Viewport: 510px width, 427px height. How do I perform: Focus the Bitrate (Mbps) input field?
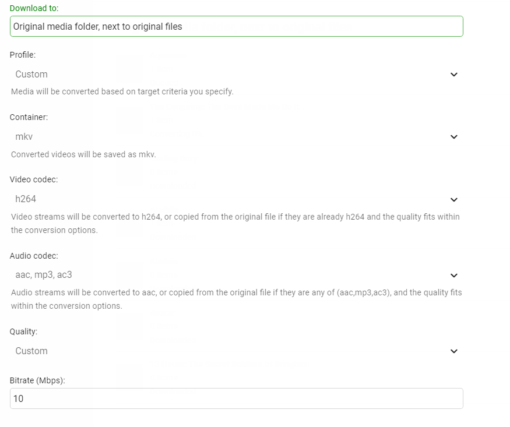pos(236,398)
